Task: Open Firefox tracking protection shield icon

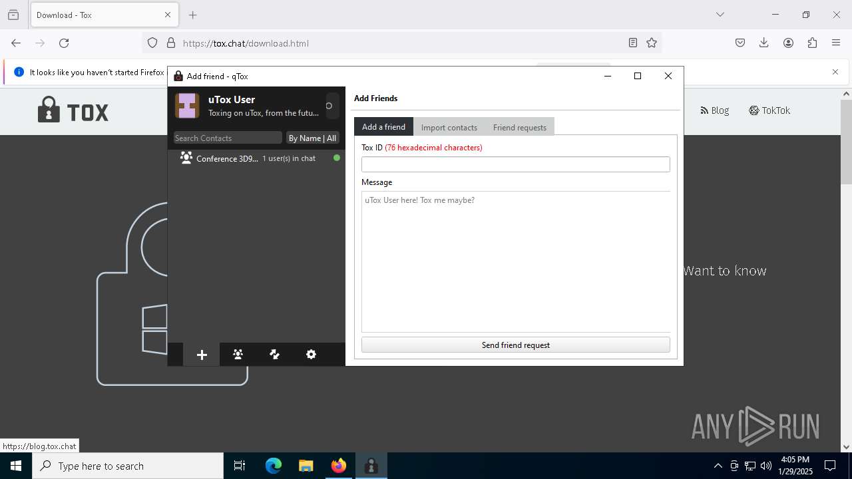Action: tap(152, 43)
